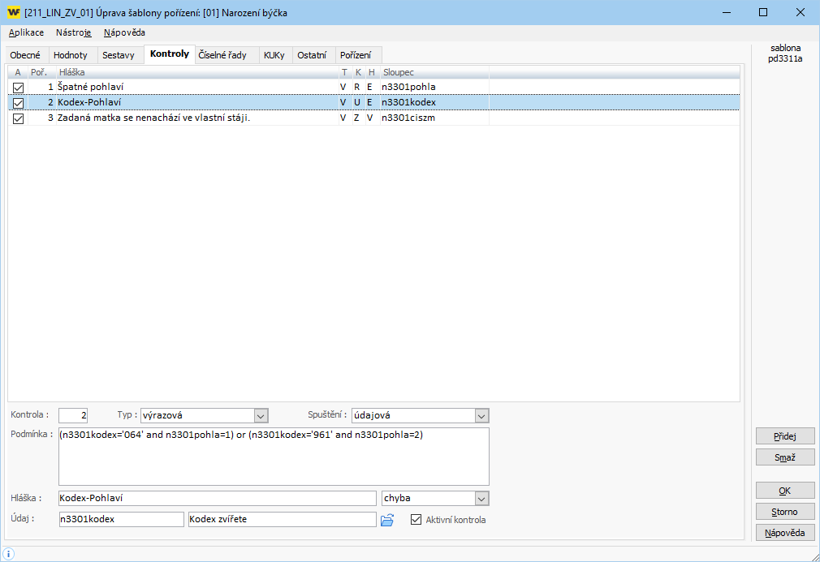
Task: Confirm with the OK button
Action: [x=784, y=491]
